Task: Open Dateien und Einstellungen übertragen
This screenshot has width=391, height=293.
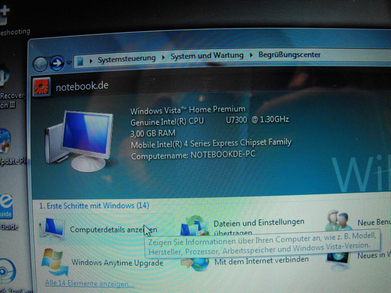Action: coord(259,227)
